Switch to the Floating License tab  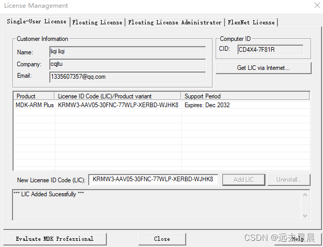[97, 22]
